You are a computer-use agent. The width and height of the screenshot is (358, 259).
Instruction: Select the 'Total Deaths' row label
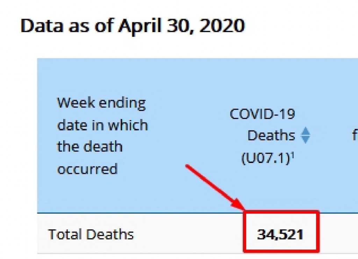coord(91,234)
